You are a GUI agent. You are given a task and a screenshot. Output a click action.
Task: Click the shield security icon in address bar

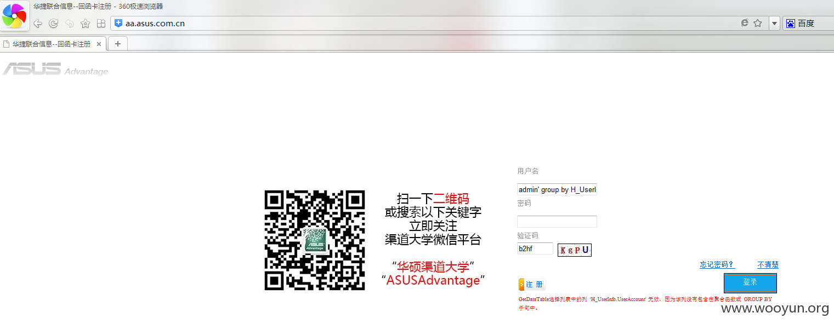[x=118, y=23]
